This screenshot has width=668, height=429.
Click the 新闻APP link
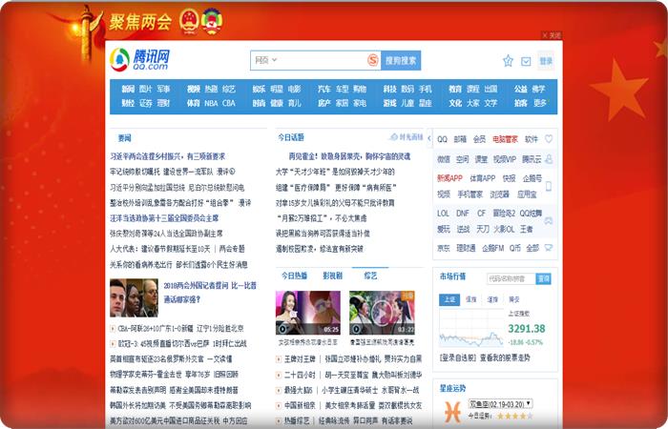pyautogui.click(x=449, y=178)
